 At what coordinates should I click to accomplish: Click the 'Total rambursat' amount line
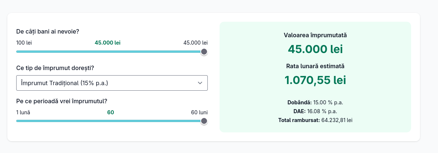pyautogui.click(x=315, y=120)
